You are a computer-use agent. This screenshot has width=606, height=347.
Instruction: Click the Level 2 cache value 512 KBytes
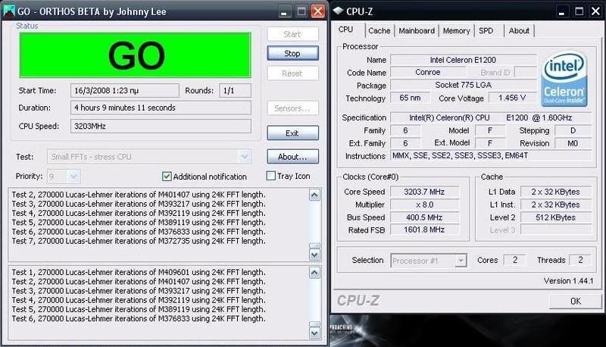555,217
